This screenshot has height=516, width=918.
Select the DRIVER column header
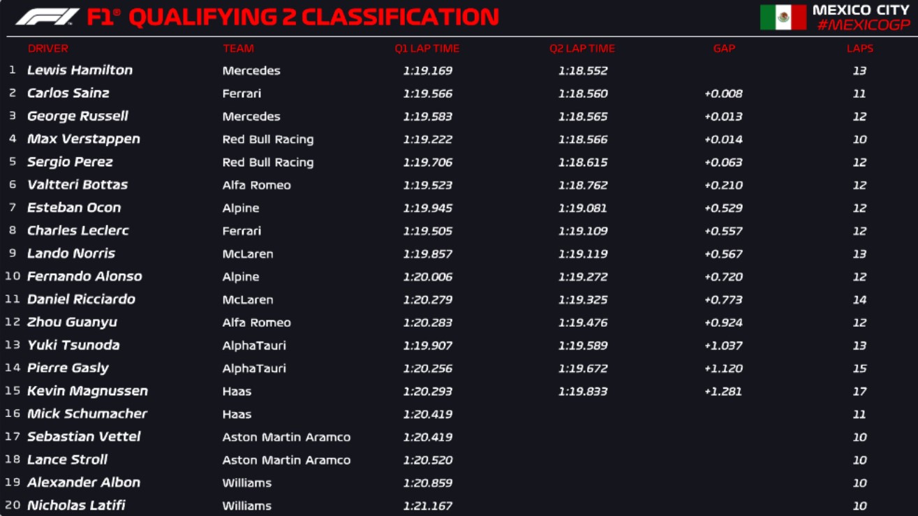[48, 49]
